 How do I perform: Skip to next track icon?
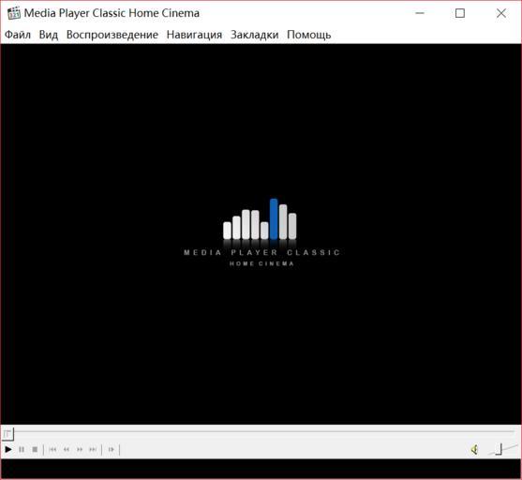pos(93,450)
